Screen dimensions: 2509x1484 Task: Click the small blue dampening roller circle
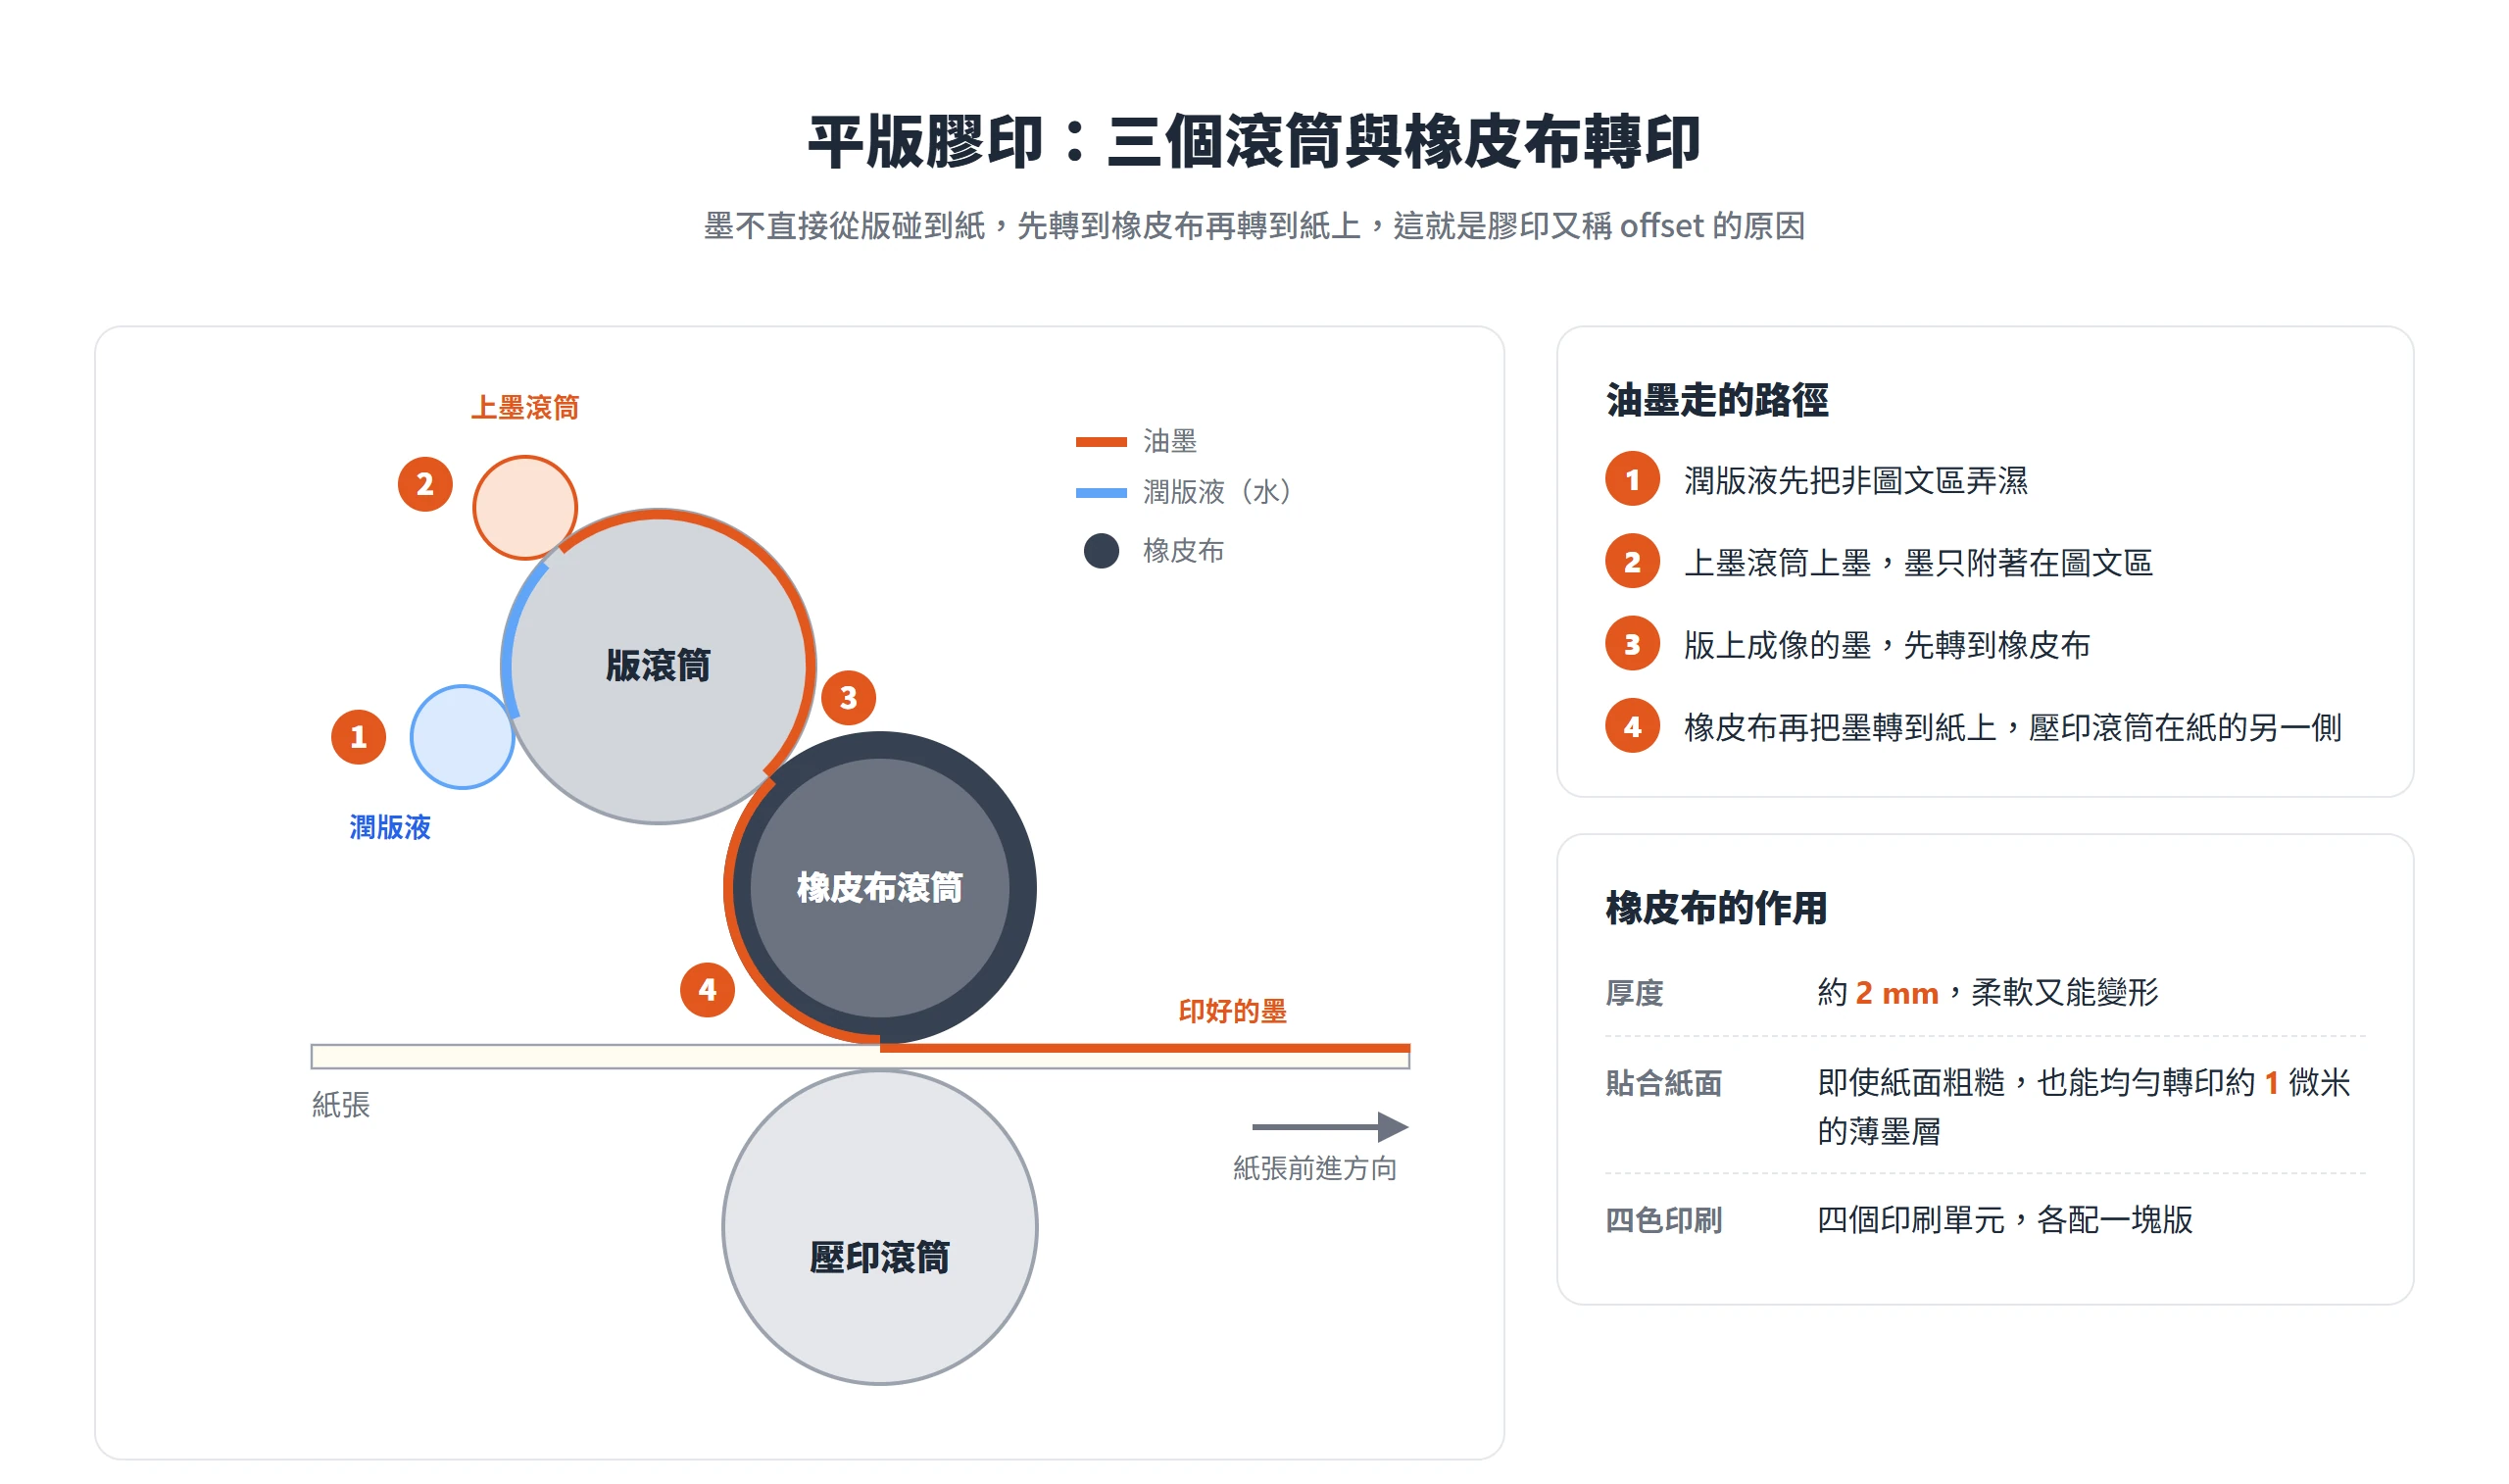[462, 737]
